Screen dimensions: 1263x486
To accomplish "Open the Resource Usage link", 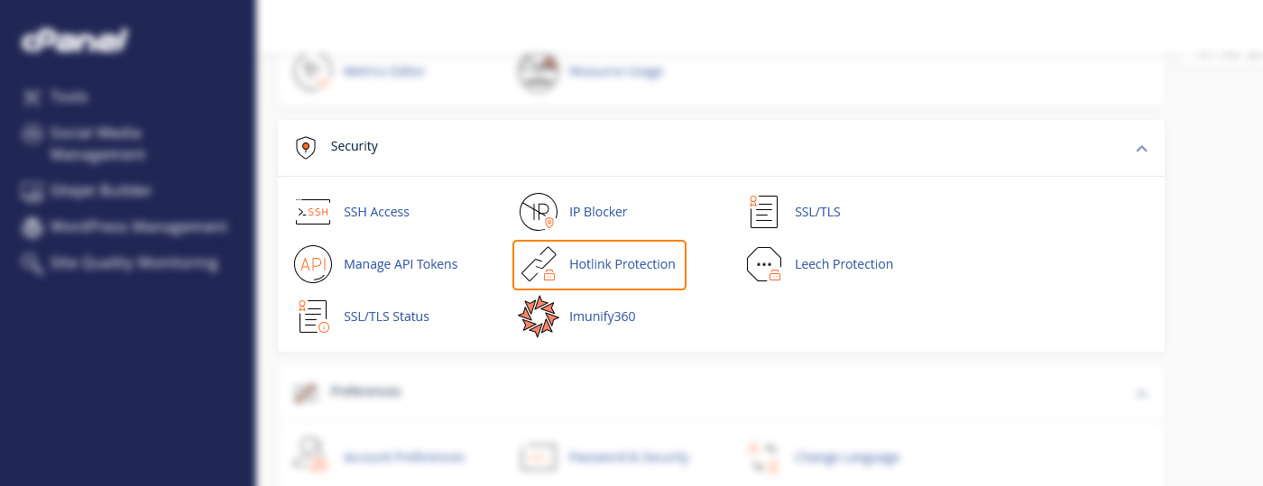I will pyautogui.click(x=615, y=71).
